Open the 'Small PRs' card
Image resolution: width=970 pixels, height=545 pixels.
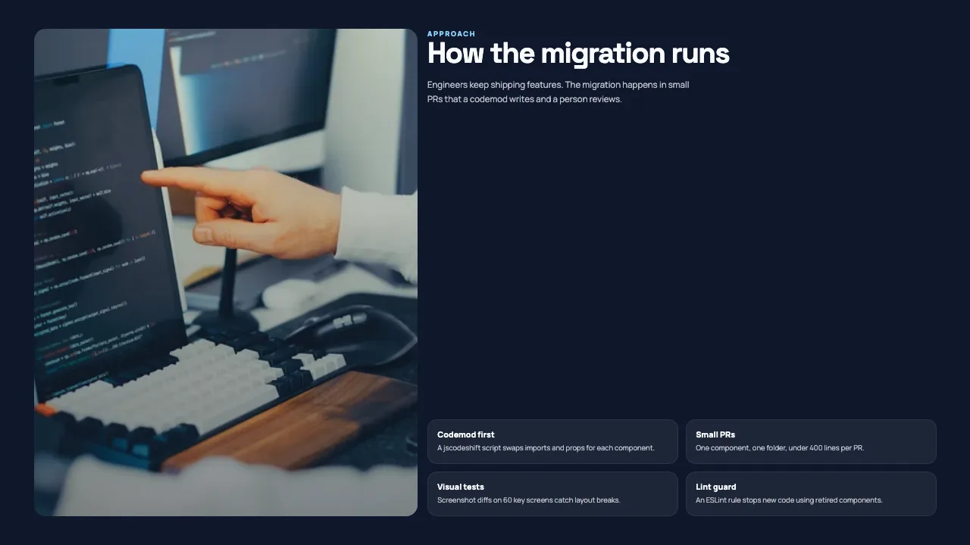[811, 441]
